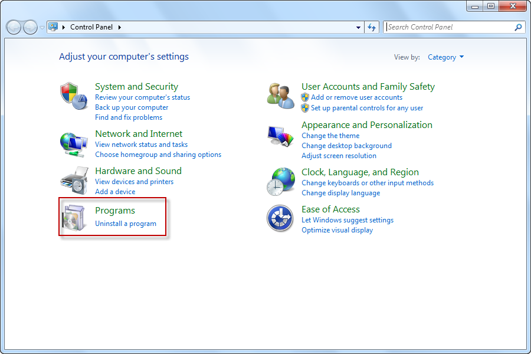The image size is (531, 354).
Task: Open Back up your computer
Action: coord(132,107)
